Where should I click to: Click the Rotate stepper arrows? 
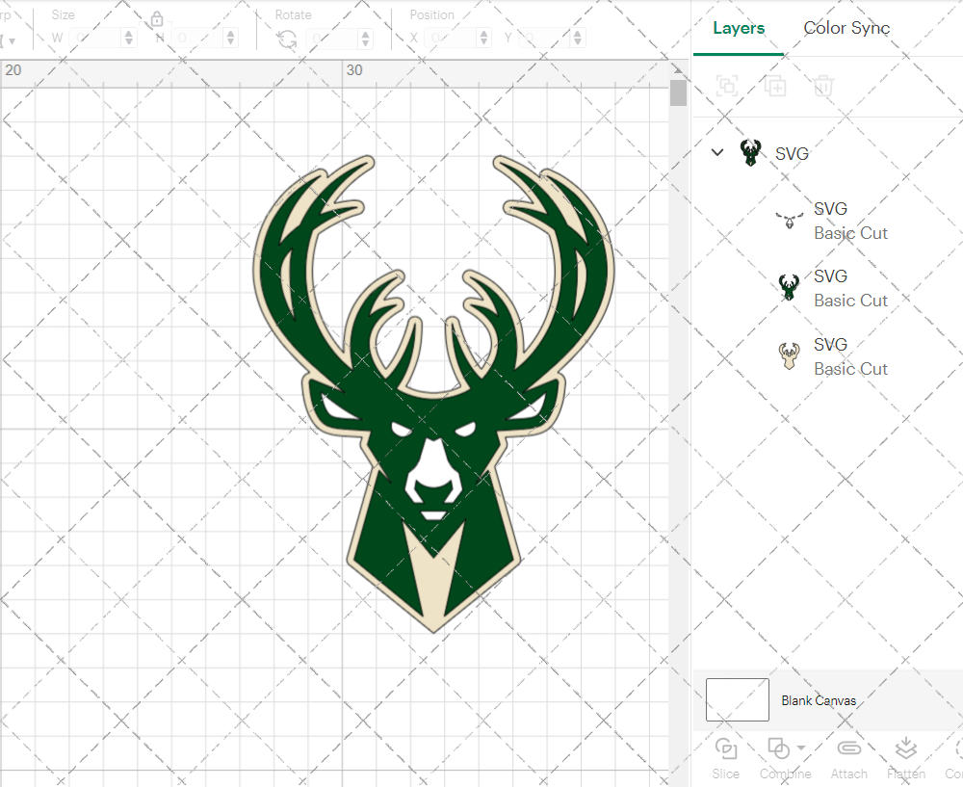pos(365,39)
